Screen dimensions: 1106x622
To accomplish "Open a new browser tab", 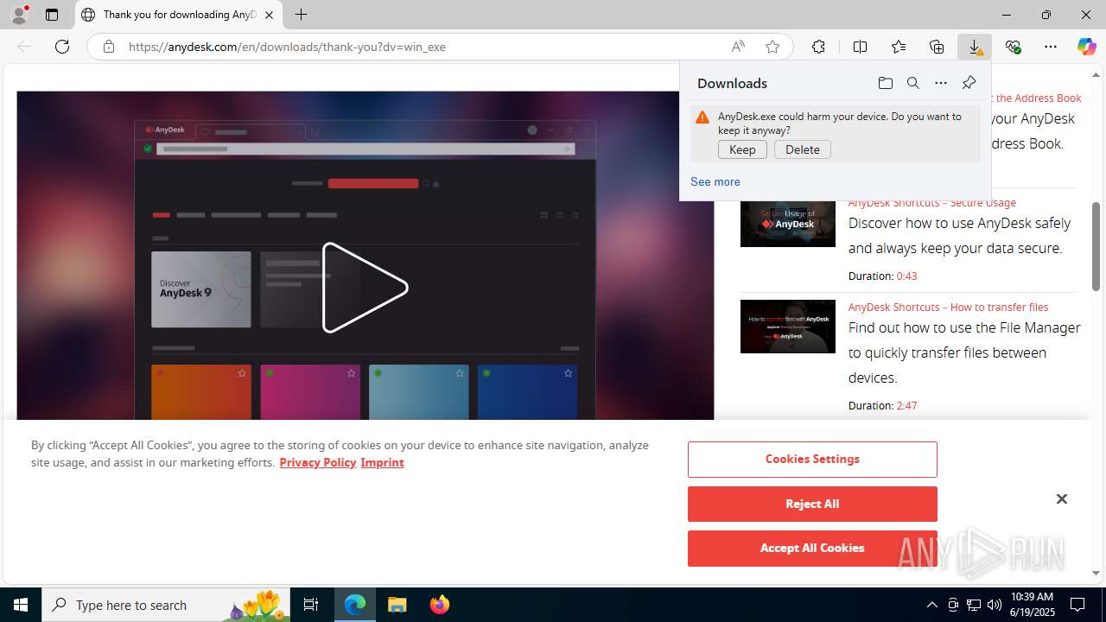I will pos(301,15).
